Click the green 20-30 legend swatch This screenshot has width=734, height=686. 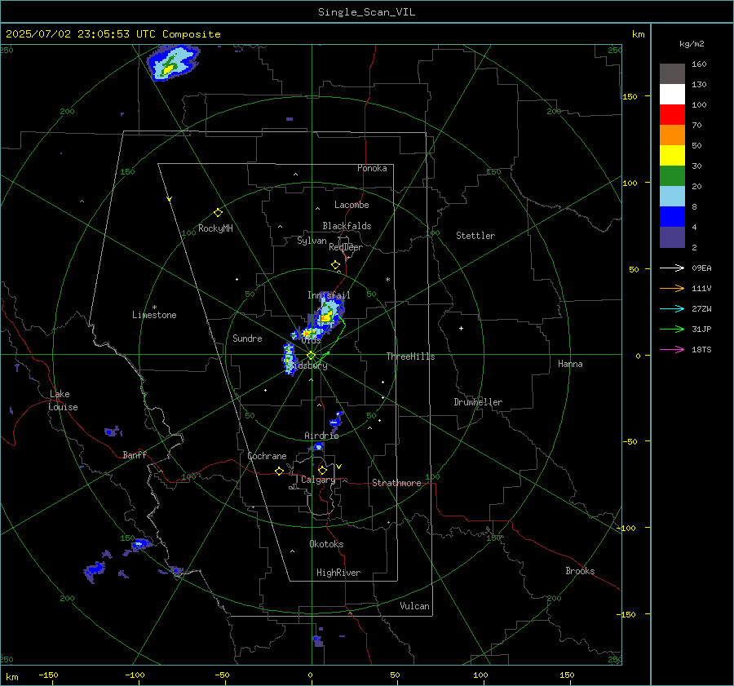click(x=672, y=175)
